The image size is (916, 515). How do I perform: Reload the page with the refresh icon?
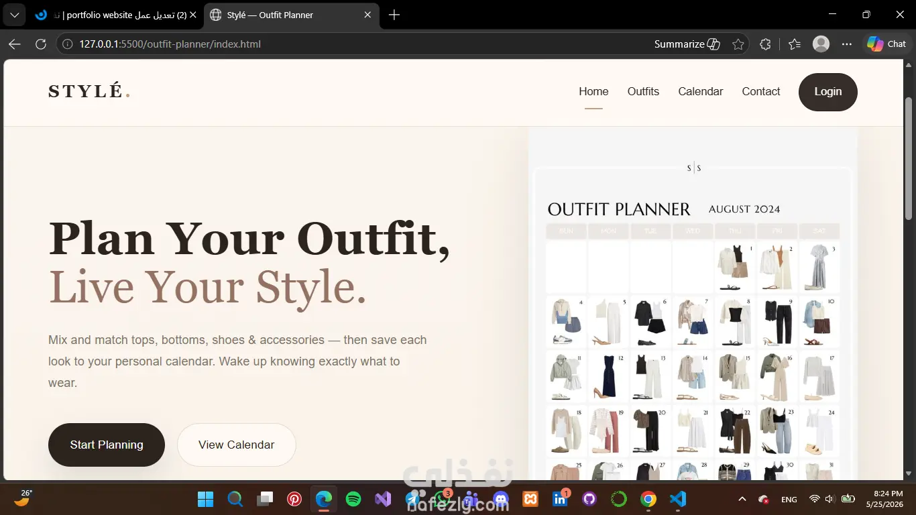(x=41, y=44)
